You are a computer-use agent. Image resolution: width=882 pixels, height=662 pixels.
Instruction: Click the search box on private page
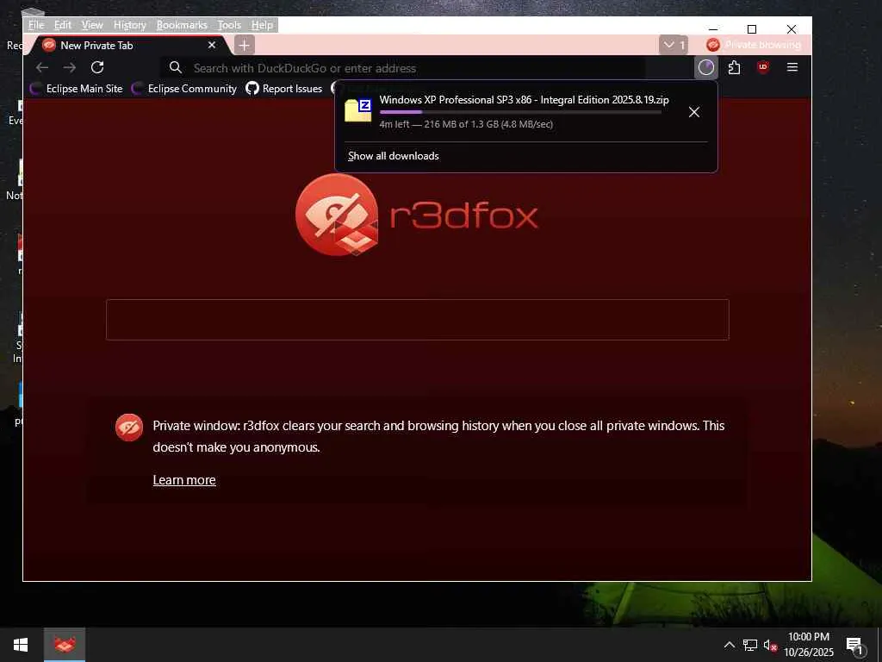pos(418,320)
